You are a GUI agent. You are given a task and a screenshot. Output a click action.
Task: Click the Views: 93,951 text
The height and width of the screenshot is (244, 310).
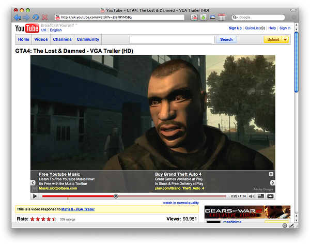(181, 219)
